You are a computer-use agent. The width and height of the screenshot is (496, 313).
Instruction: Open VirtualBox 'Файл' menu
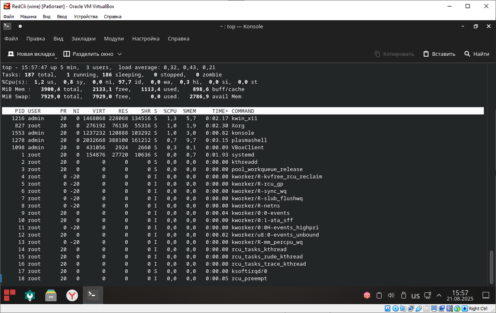coord(9,17)
